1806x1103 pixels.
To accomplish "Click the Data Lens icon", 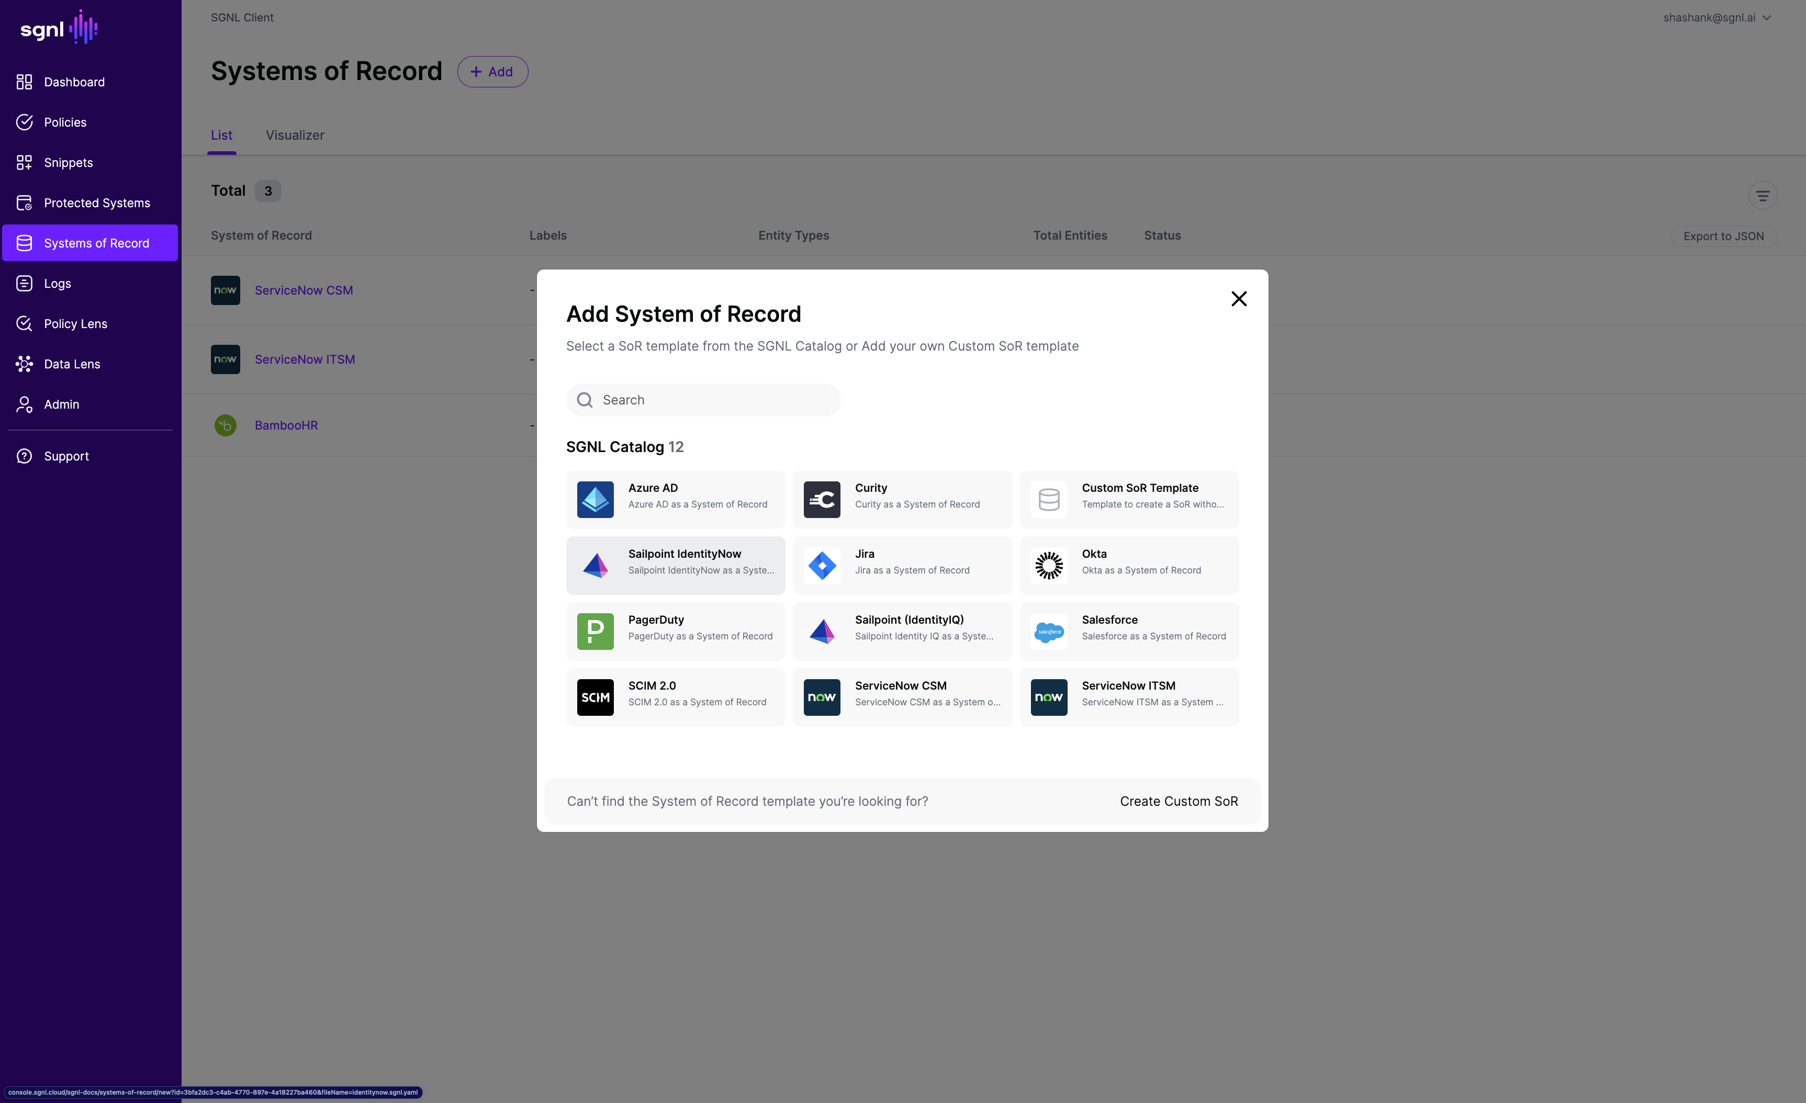I will 24,364.
